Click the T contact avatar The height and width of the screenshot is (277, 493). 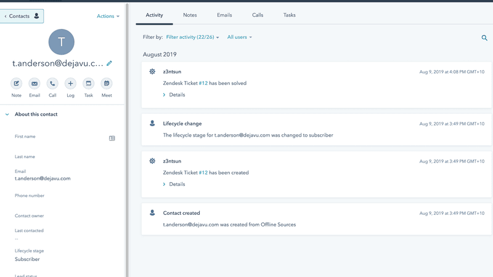61,42
